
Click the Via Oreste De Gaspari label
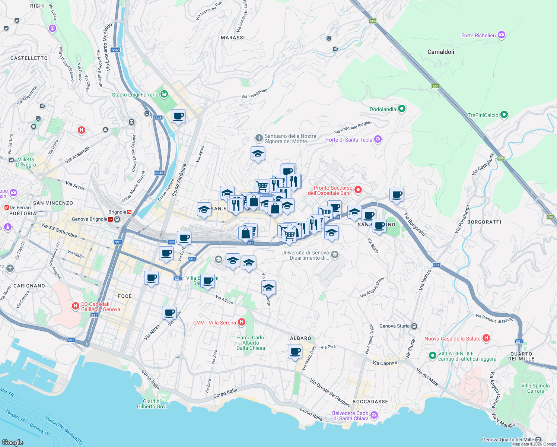click(330, 392)
